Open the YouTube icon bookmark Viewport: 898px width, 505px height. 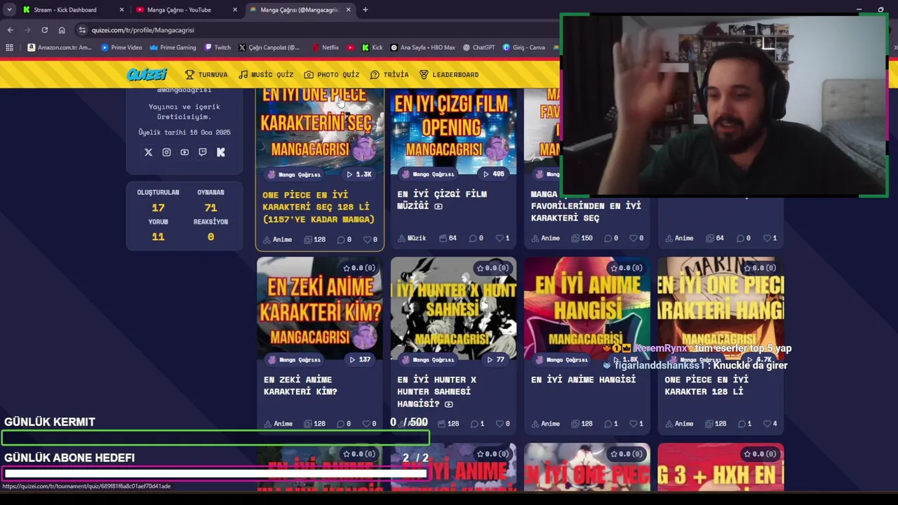(351, 48)
